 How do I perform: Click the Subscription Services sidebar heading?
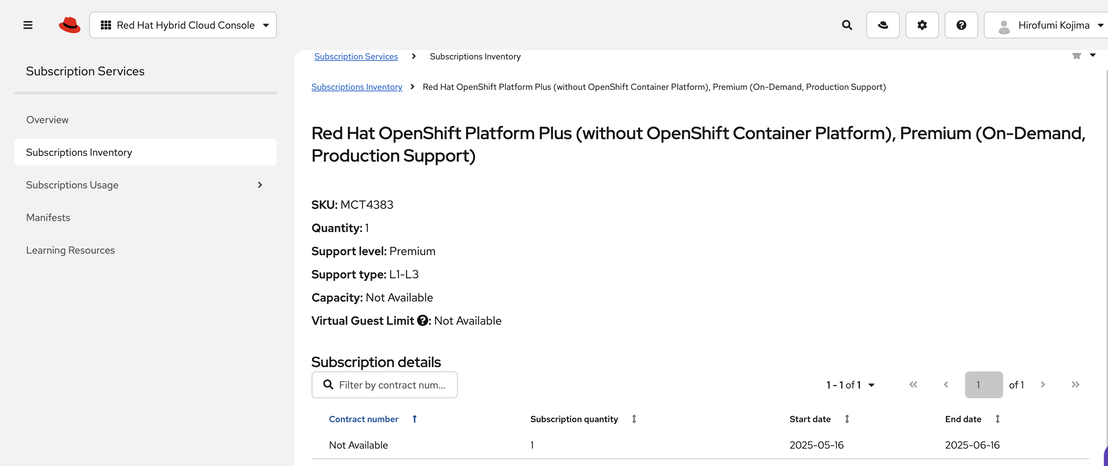(x=85, y=71)
